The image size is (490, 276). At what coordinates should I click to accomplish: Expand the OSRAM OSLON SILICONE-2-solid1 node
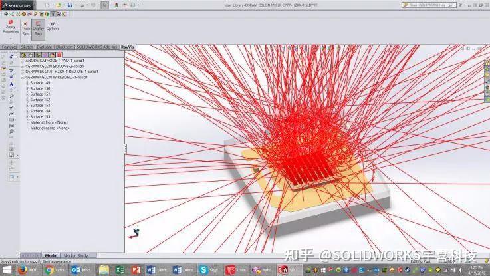click(x=23, y=67)
